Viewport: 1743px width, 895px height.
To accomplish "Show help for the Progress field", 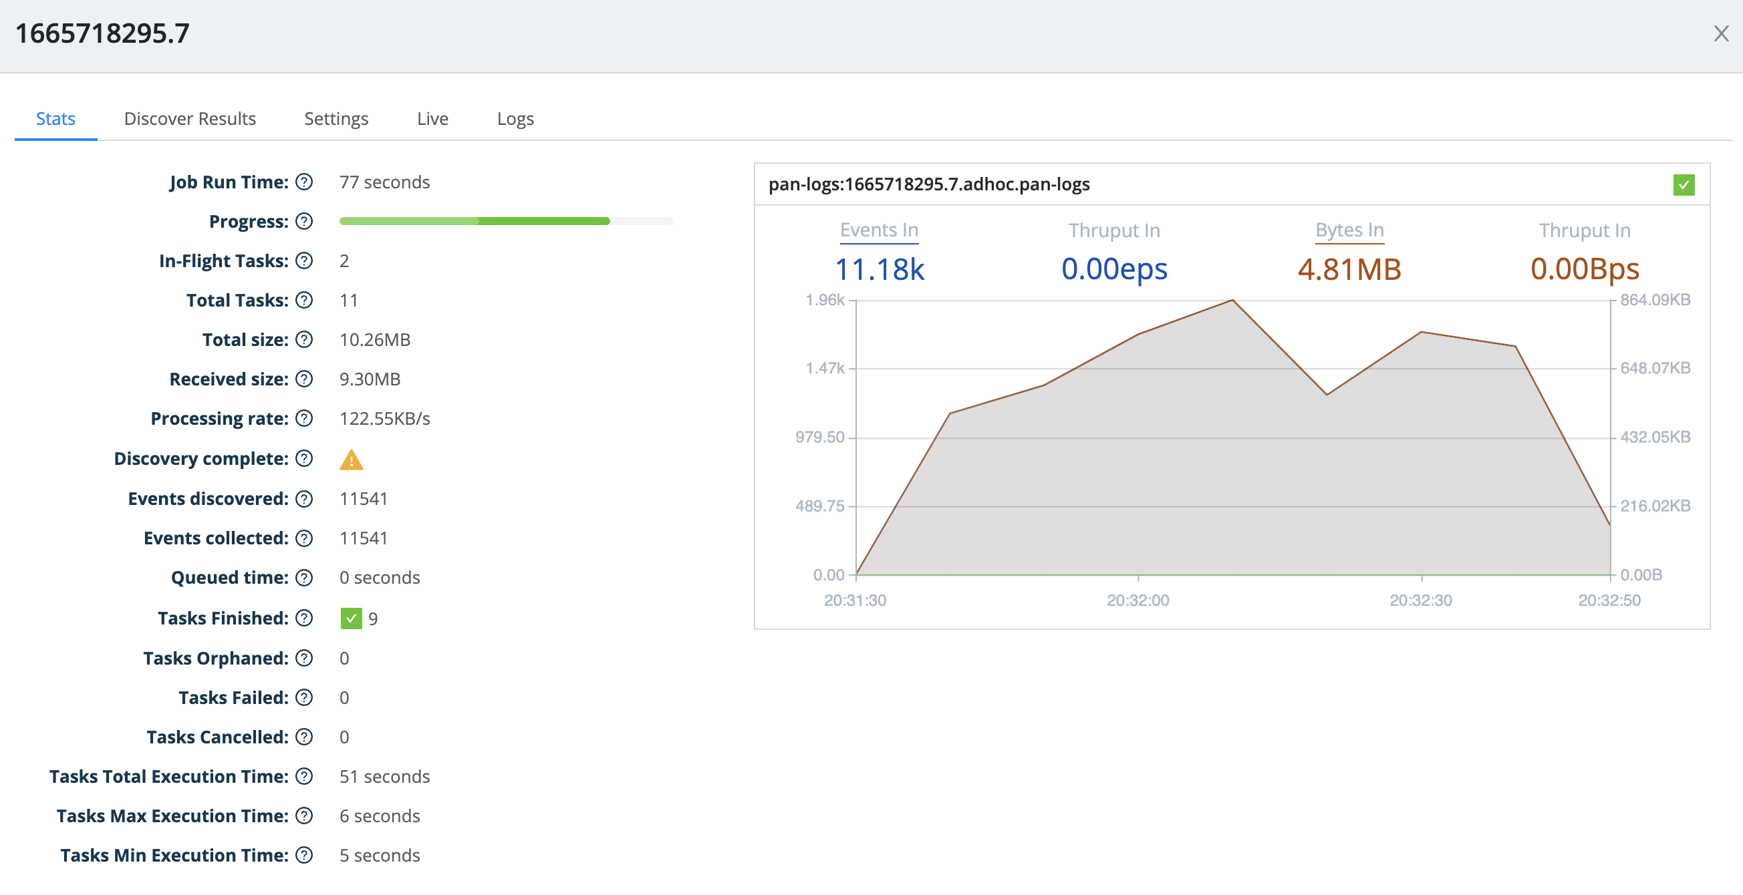I will pyautogui.click(x=305, y=221).
